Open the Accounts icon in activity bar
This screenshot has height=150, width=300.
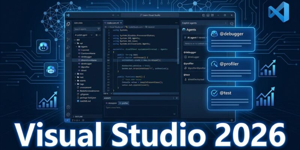(x=68, y=107)
